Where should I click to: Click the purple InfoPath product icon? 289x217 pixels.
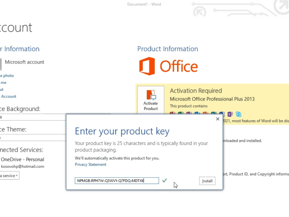[230, 114]
